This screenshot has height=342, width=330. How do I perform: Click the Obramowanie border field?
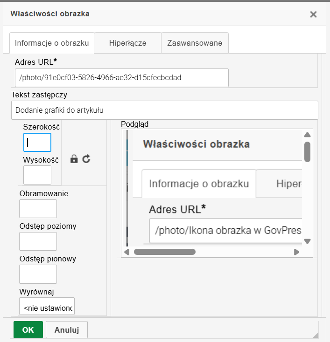(38, 209)
